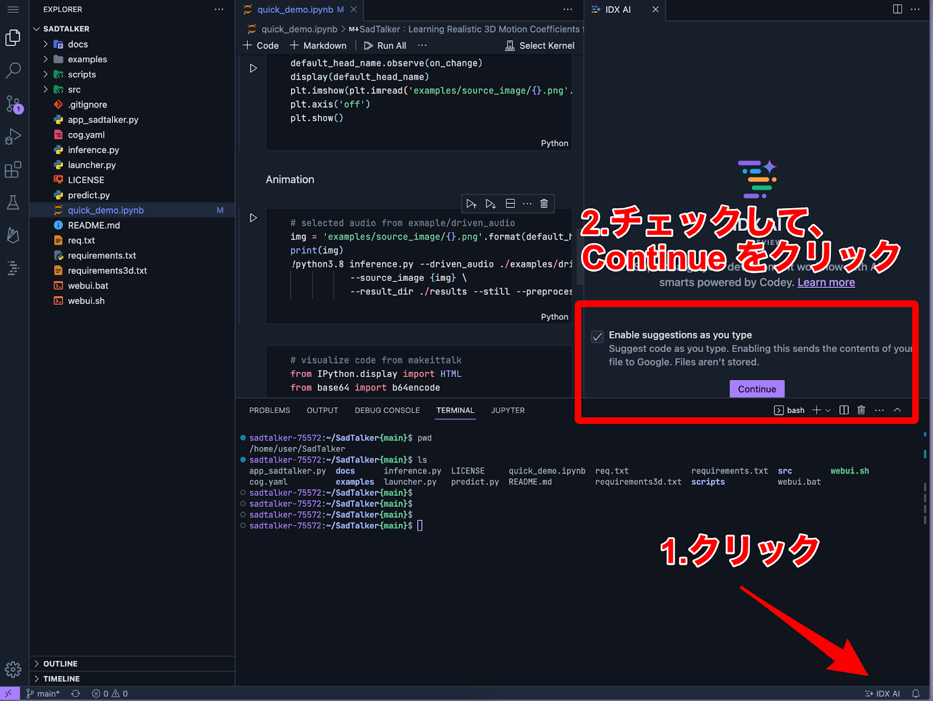This screenshot has height=701, width=933.
Task: Kill the terminal with trash icon
Action: pyautogui.click(x=861, y=410)
